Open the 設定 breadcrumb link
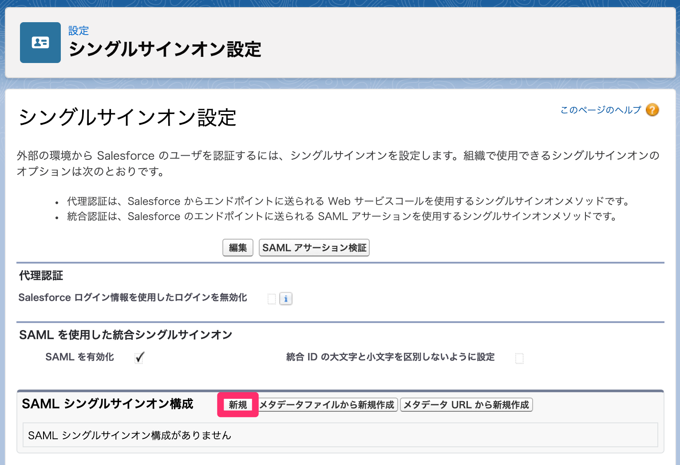Image resolution: width=680 pixels, height=465 pixels. (x=79, y=31)
